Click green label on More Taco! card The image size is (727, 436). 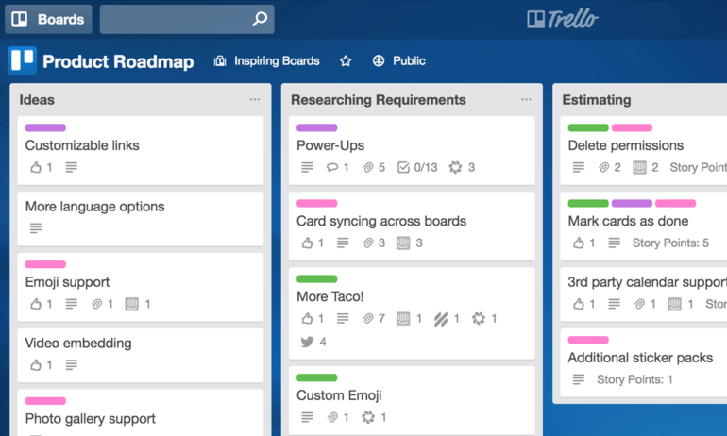tap(316, 278)
